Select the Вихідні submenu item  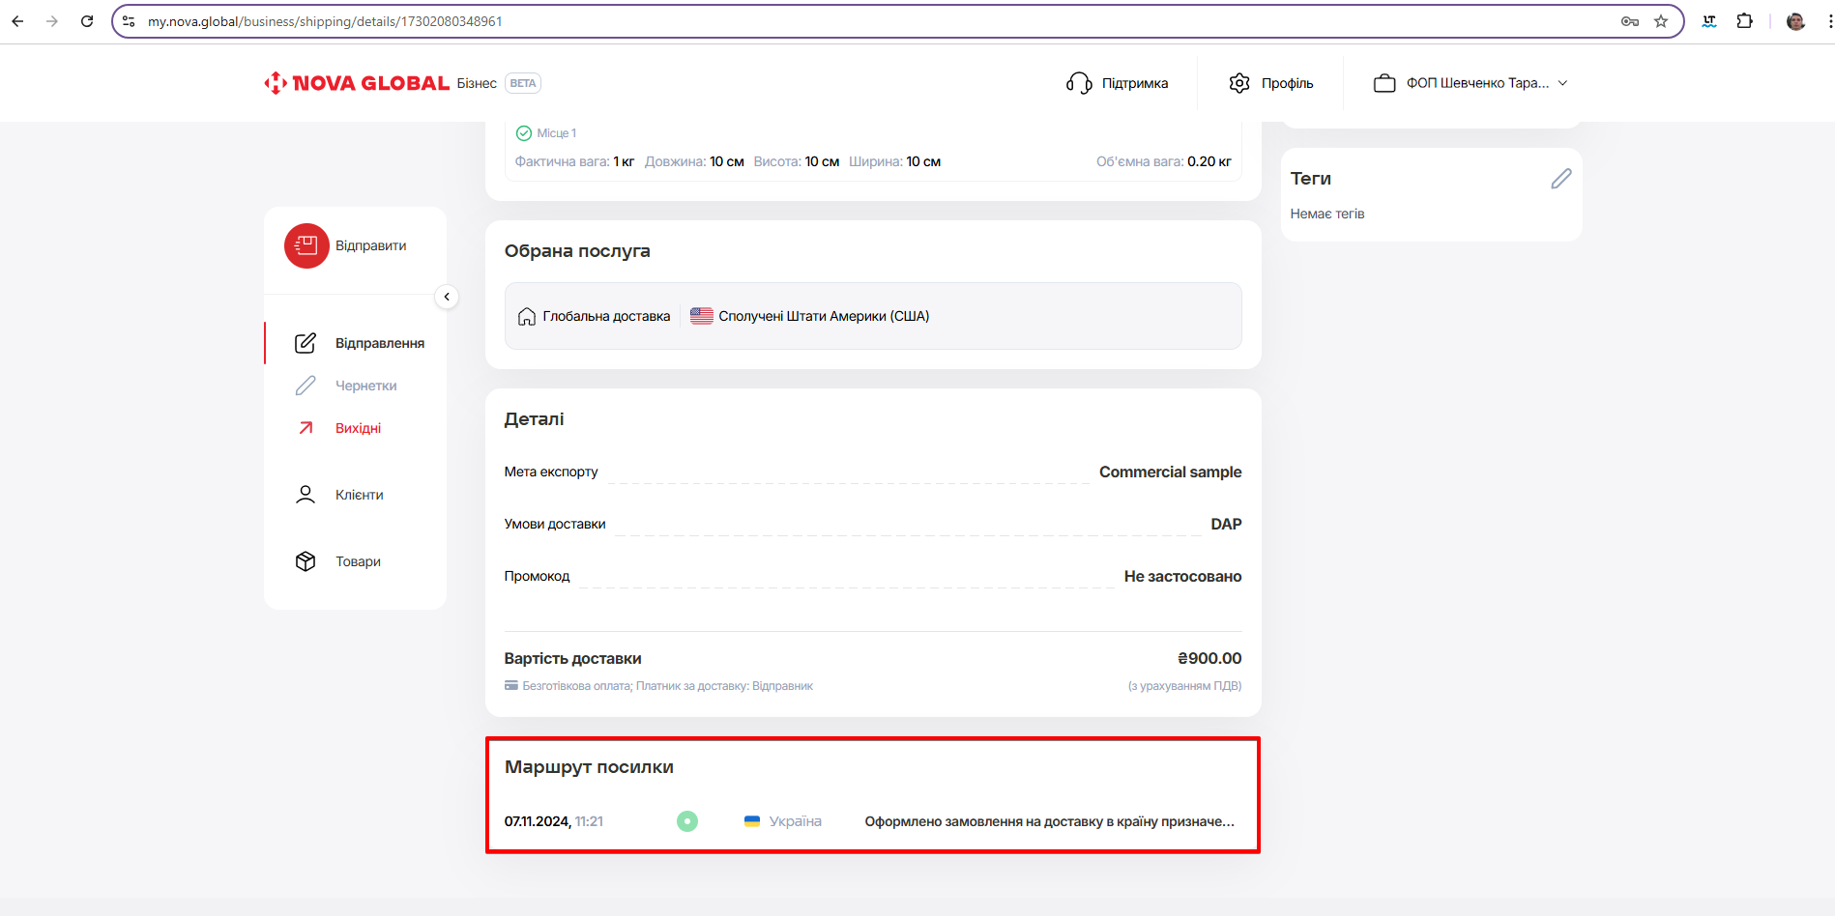pyautogui.click(x=358, y=428)
